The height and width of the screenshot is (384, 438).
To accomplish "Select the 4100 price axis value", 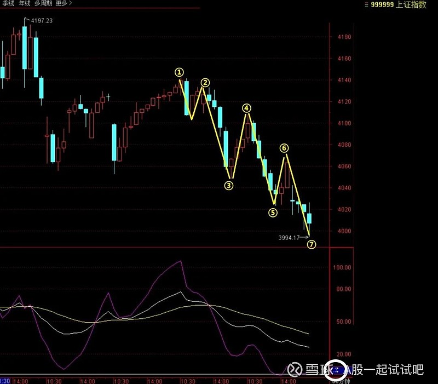I will pyautogui.click(x=344, y=123).
